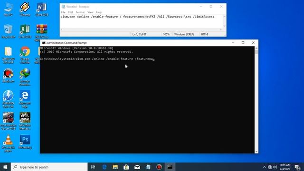Open Mail app from taskbar
The image size is (304, 171).
click(x=137, y=167)
